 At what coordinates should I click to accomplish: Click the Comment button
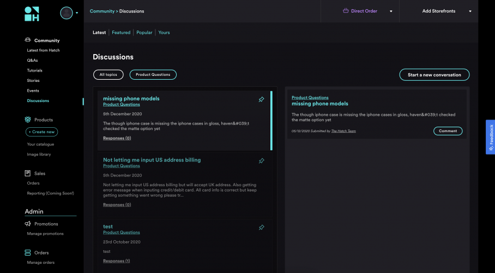448,131
